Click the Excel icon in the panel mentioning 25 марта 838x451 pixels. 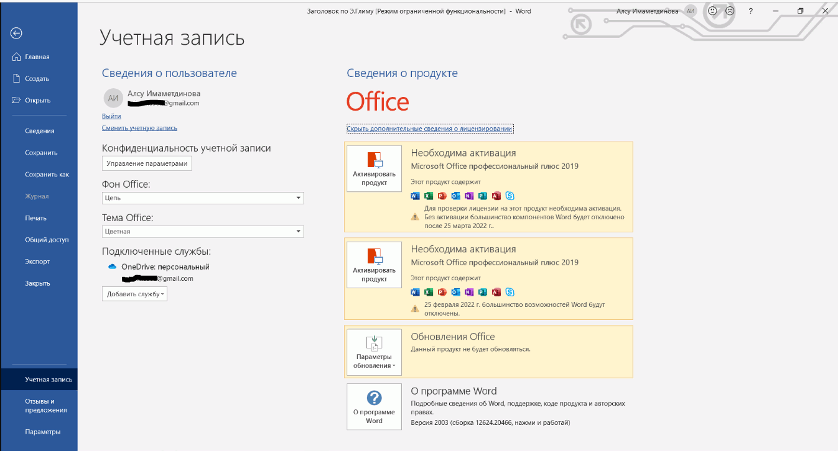coord(429,196)
